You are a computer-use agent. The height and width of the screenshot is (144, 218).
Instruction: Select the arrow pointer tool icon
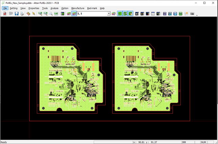(34, 14)
